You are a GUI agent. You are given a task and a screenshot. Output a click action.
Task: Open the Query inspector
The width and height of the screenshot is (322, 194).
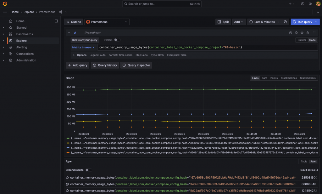(x=136, y=65)
